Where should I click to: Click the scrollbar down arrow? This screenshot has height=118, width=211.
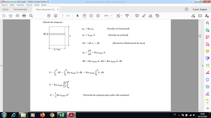pyautogui.click(x=200, y=110)
